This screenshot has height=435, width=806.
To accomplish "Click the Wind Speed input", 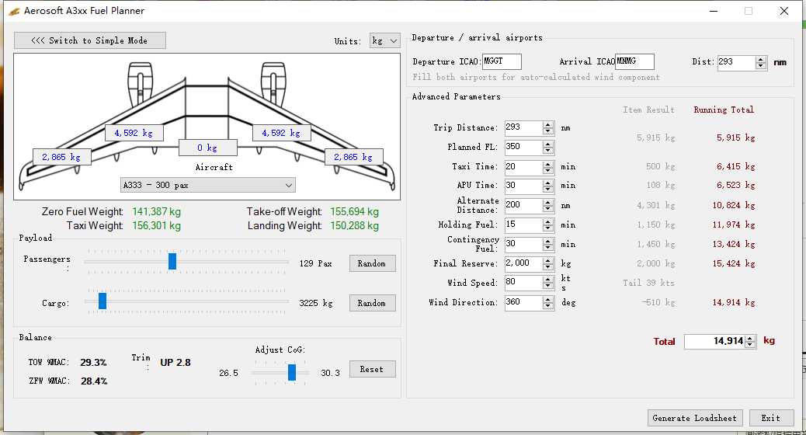I will point(523,282).
